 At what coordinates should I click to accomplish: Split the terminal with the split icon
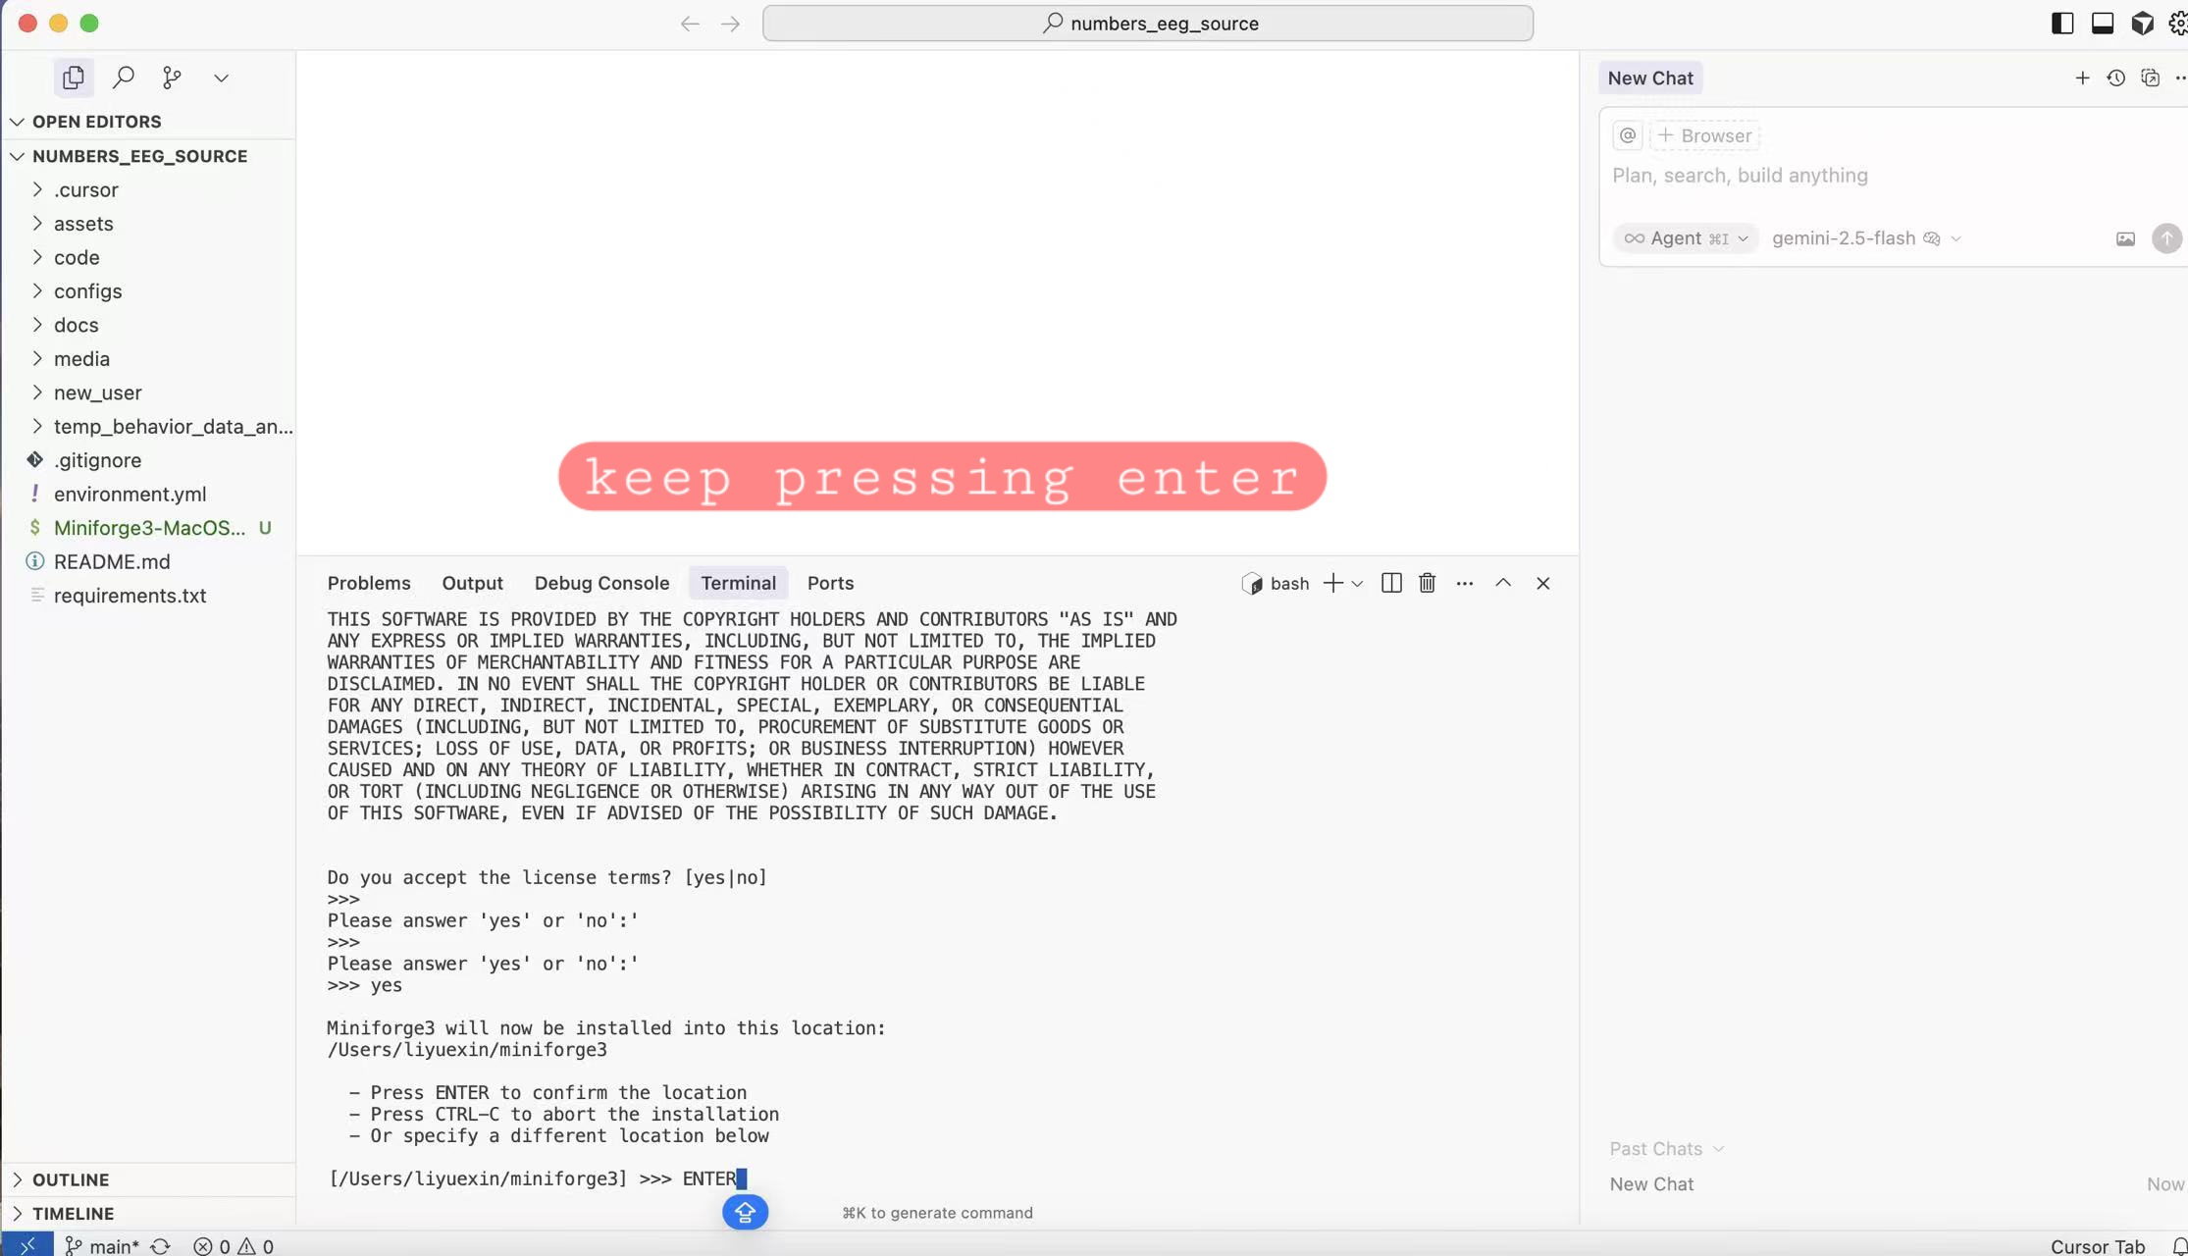(1390, 583)
